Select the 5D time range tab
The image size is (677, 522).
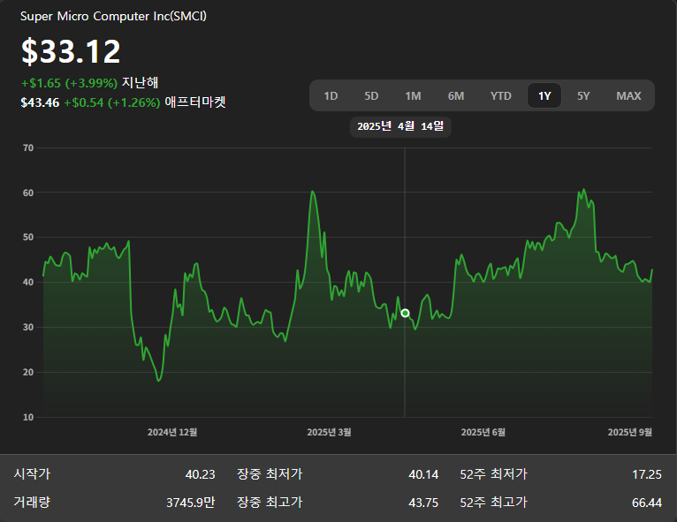click(371, 95)
